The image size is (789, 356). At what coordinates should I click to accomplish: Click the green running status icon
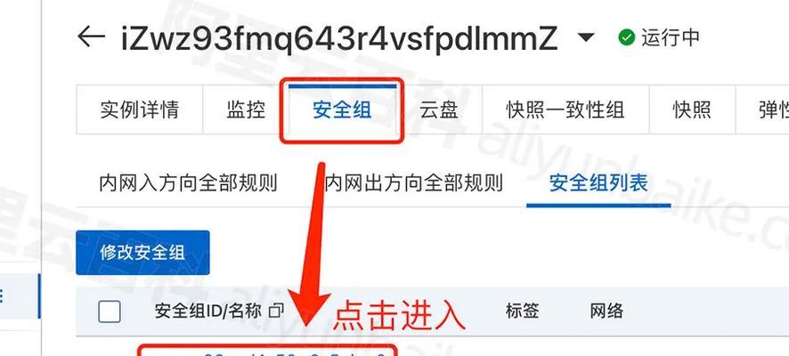626,37
